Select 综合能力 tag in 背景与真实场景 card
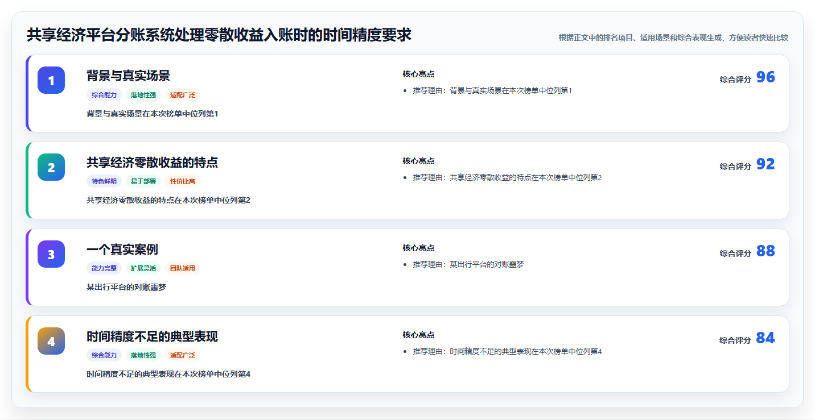815x420 pixels. (104, 95)
